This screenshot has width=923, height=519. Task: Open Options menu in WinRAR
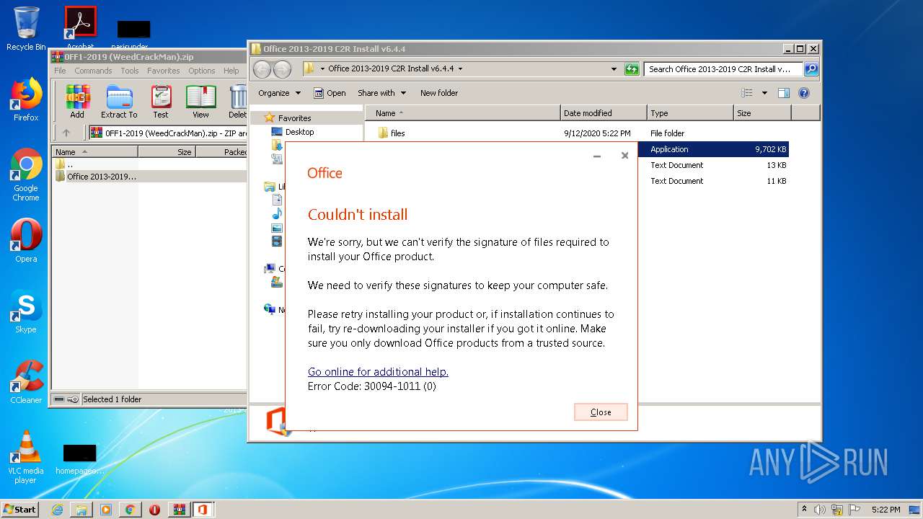click(202, 71)
